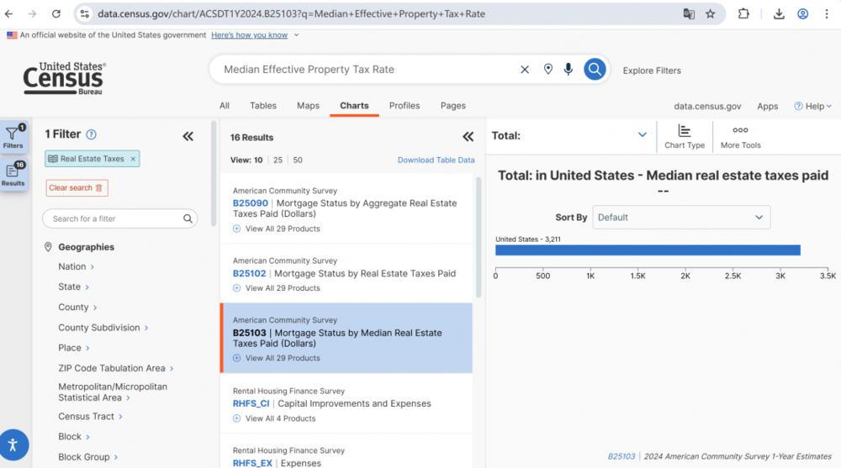Viewport: 841px width, 468px height.
Task: Click the Download Table Data link
Action: tap(436, 160)
